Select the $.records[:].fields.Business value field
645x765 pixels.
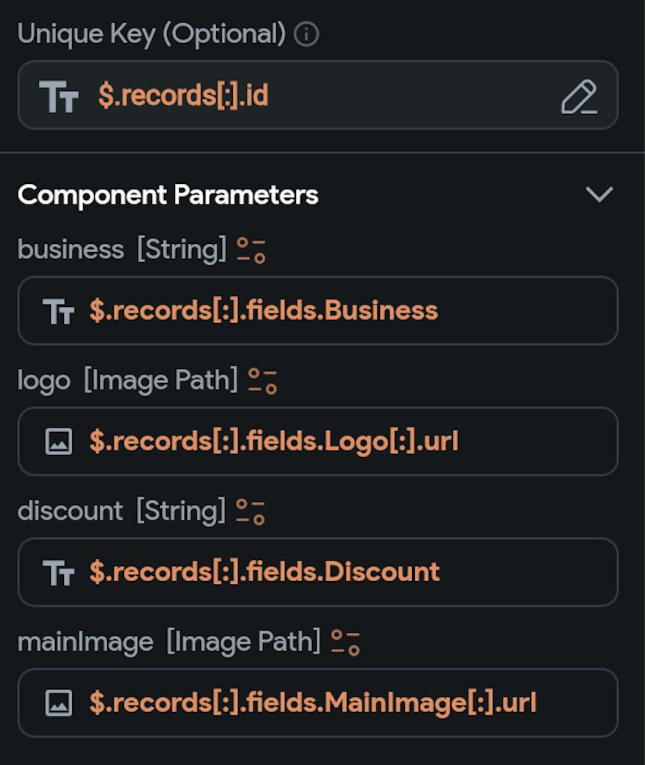(318, 311)
